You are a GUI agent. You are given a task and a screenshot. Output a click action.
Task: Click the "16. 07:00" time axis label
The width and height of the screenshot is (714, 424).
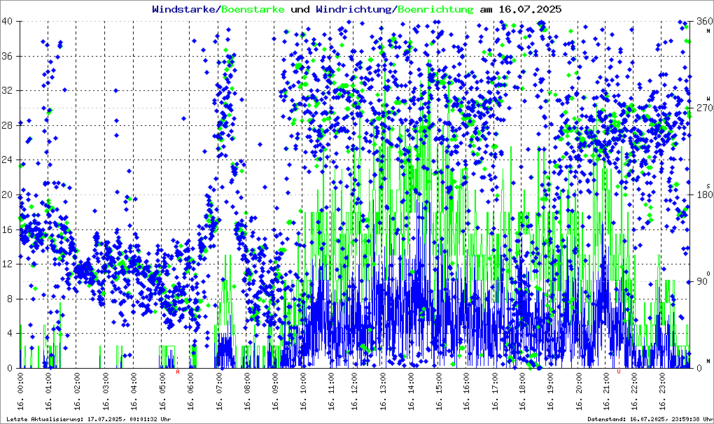pos(218,391)
